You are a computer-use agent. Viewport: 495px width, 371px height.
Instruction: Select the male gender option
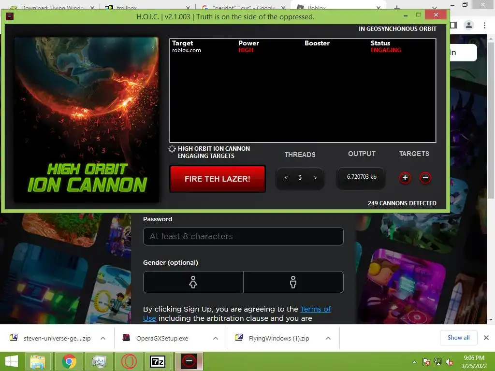(293, 282)
